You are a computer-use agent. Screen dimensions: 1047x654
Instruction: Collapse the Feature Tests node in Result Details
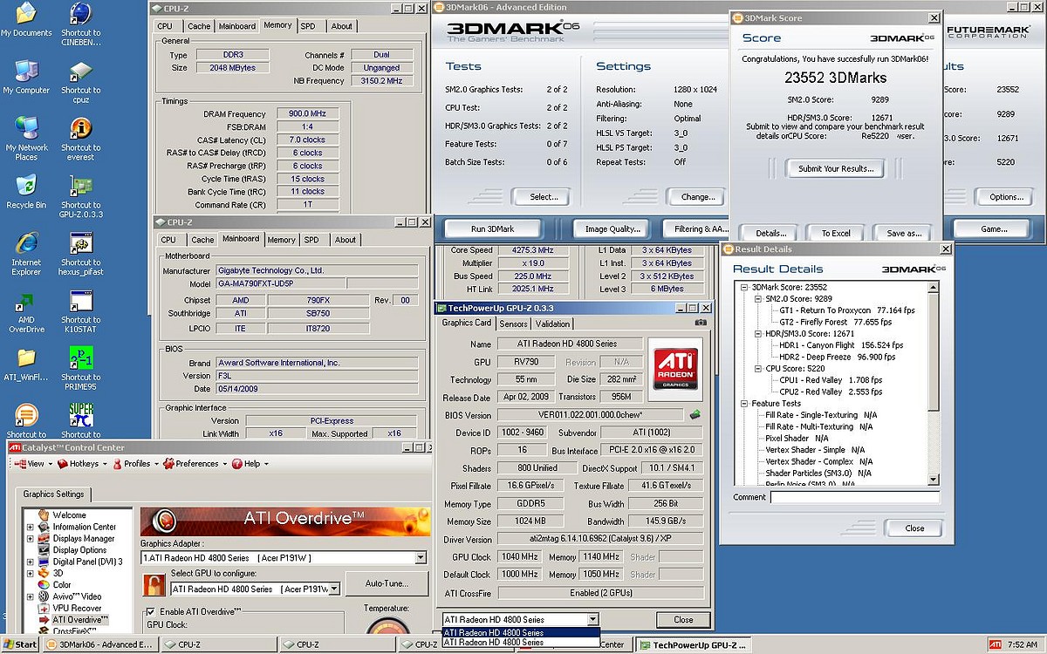pyautogui.click(x=744, y=404)
